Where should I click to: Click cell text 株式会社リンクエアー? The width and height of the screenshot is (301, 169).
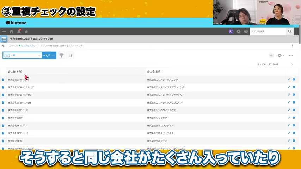coord(158,118)
